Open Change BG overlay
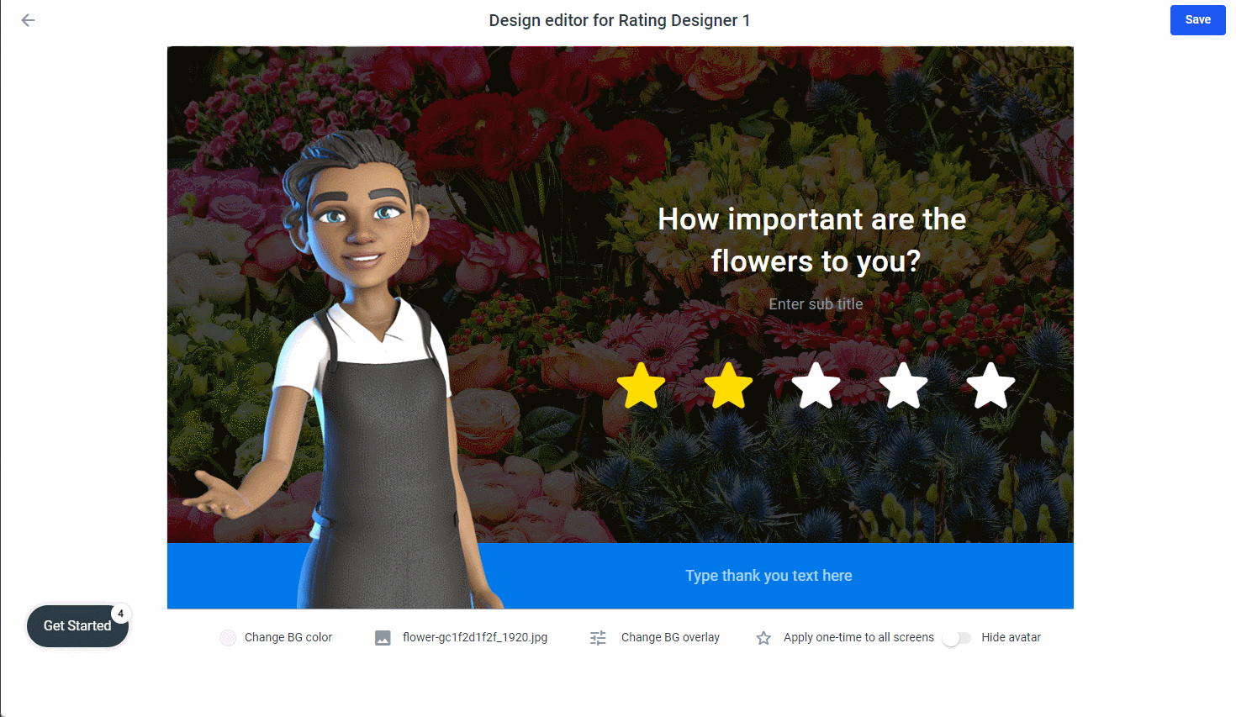1236x717 pixels. 670,638
